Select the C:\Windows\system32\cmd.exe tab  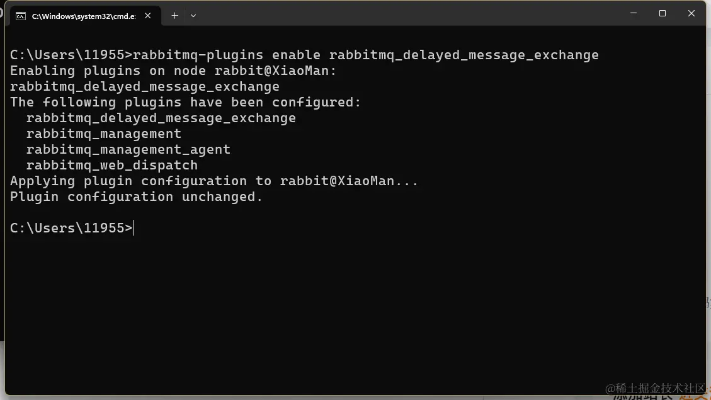tap(84, 16)
